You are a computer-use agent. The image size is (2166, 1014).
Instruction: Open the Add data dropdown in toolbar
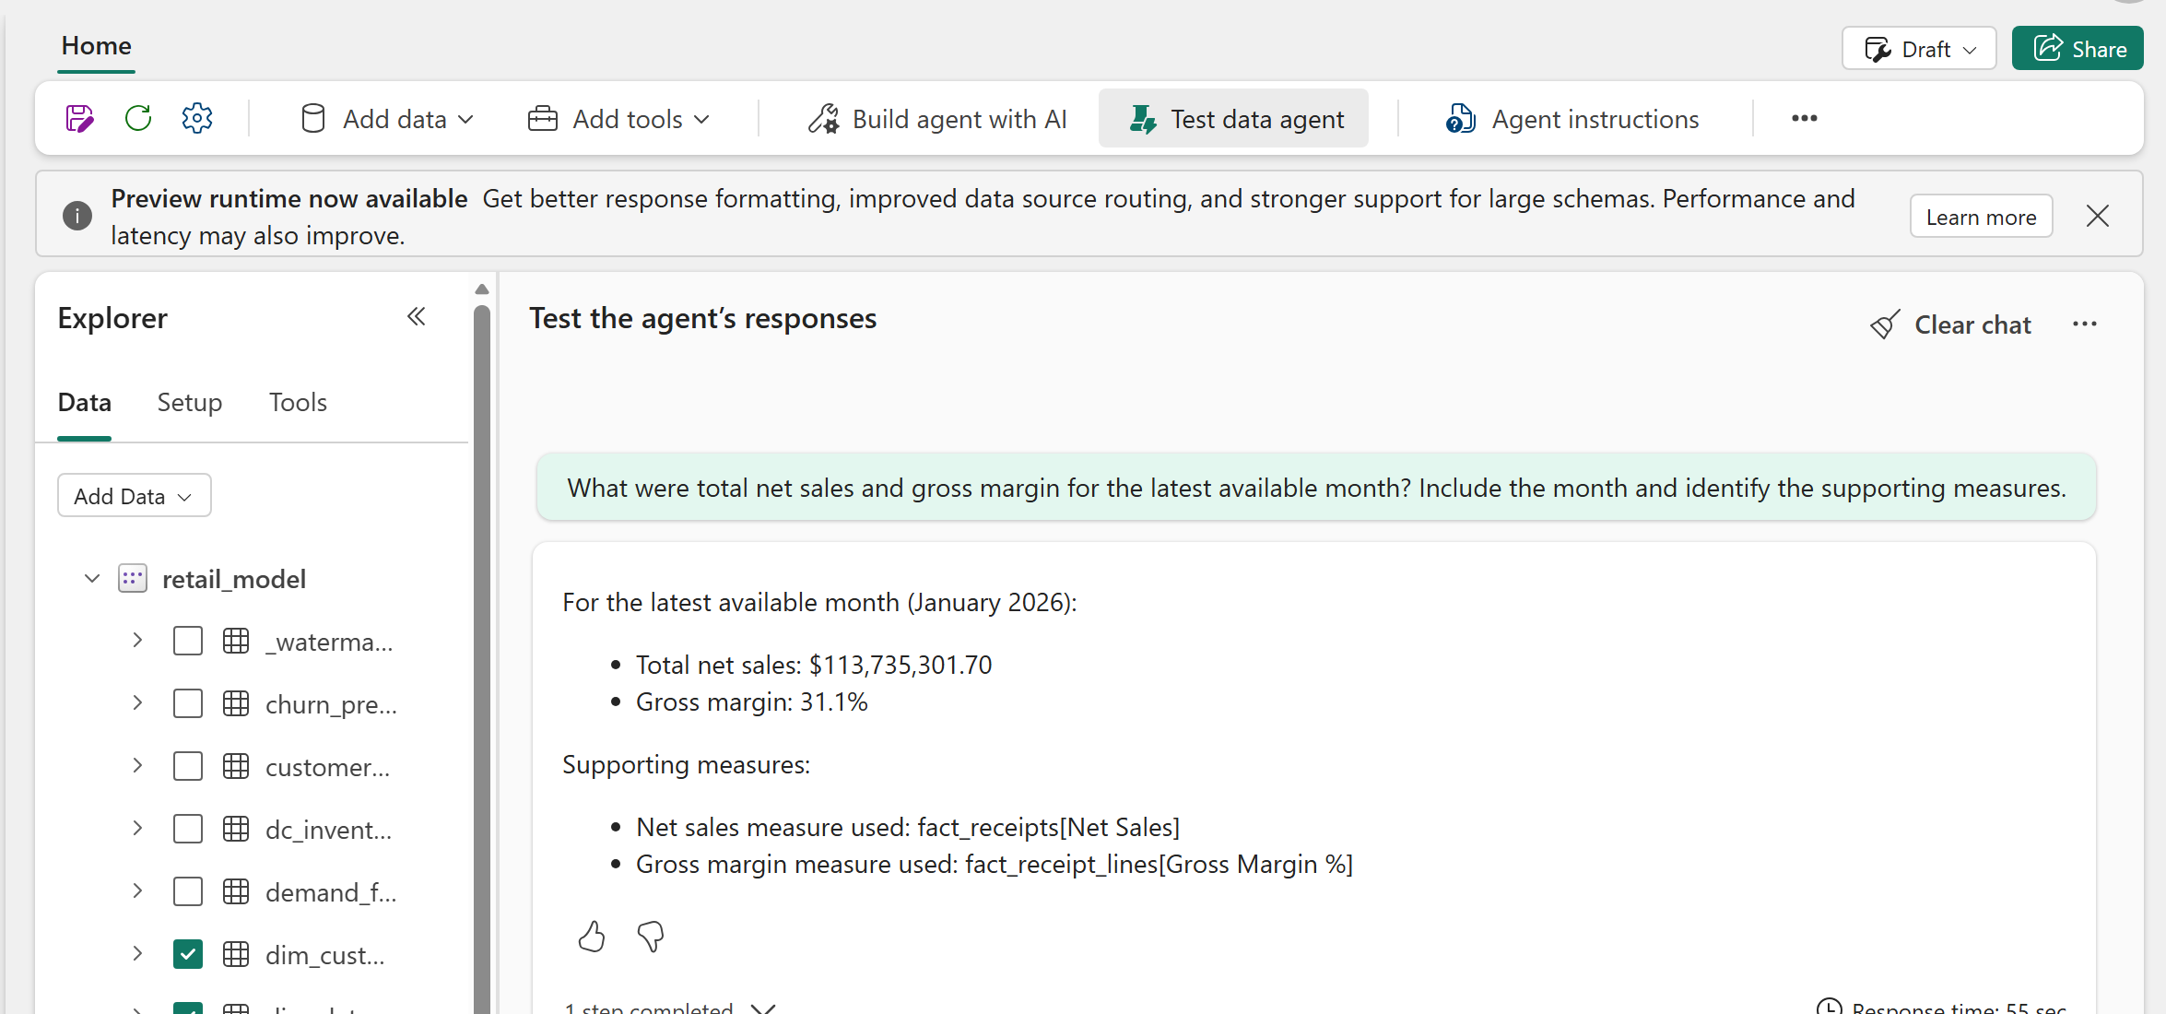387,119
